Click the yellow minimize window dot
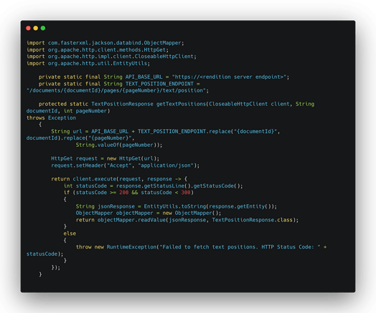This screenshot has height=313, width=376. click(x=35, y=28)
